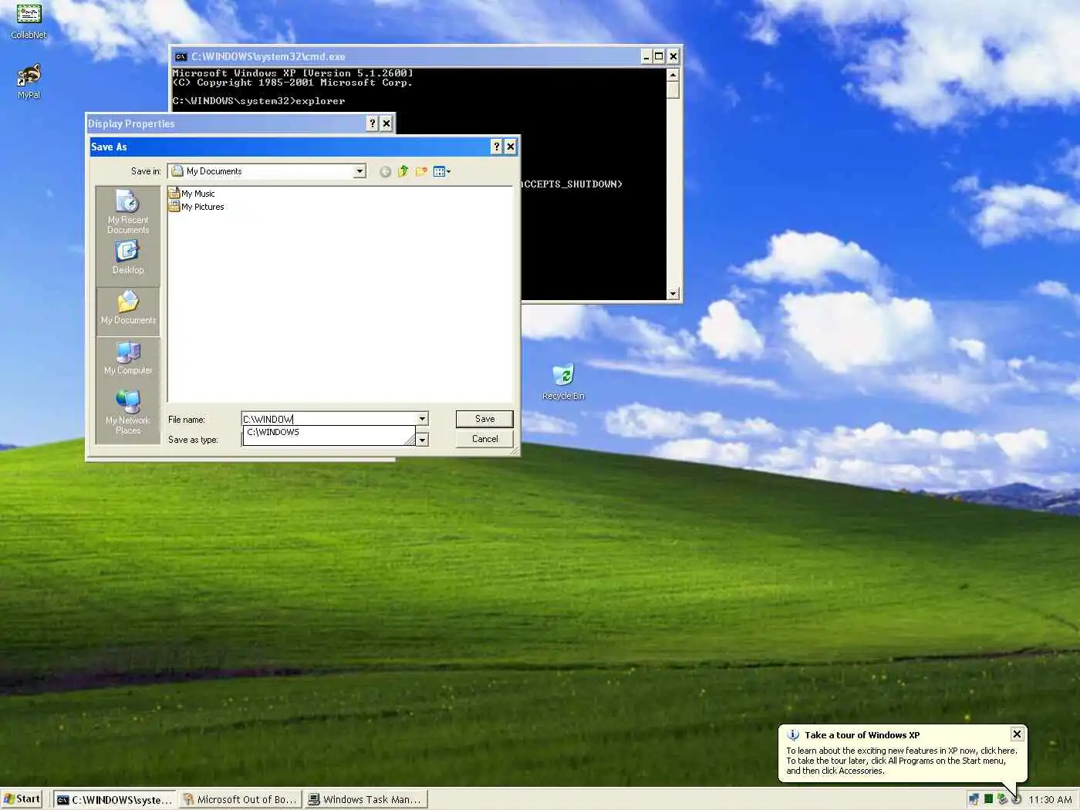Select the My Pictures folder
Image resolution: width=1080 pixels, height=810 pixels.
coord(197,207)
